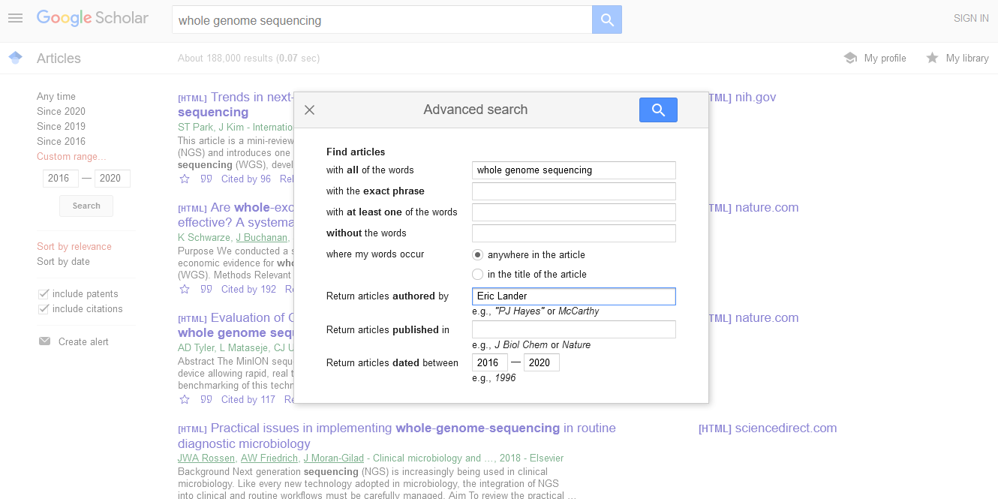Open My profile link
This screenshot has width=998, height=499.
pos(885,58)
